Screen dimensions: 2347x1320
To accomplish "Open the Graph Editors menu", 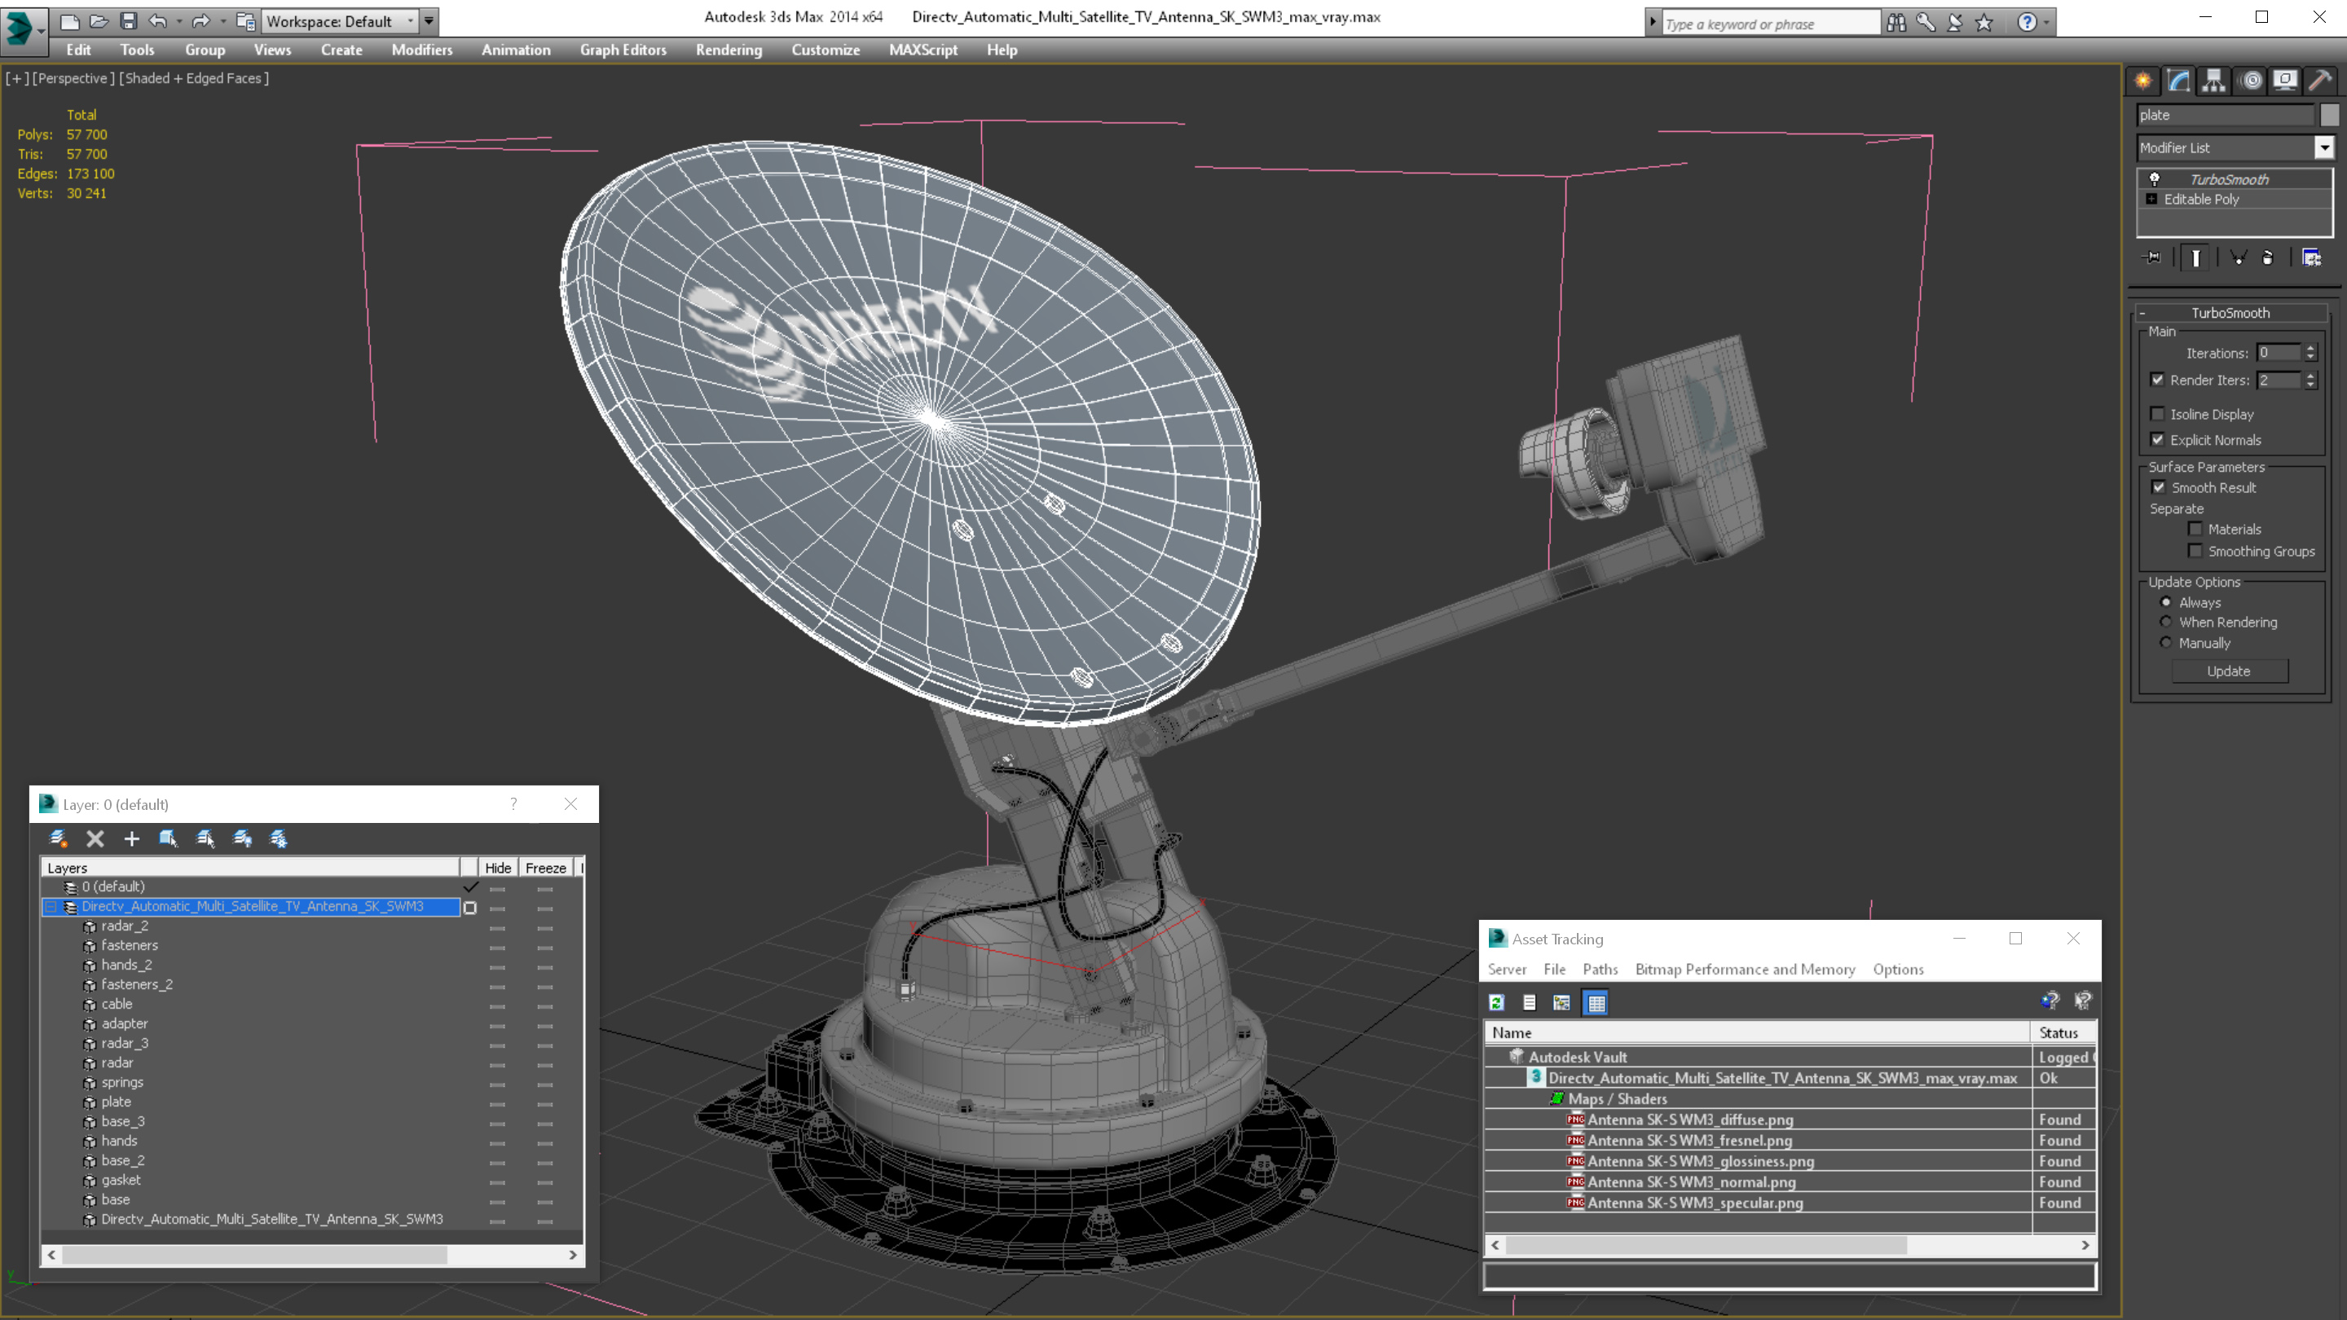I will [623, 50].
